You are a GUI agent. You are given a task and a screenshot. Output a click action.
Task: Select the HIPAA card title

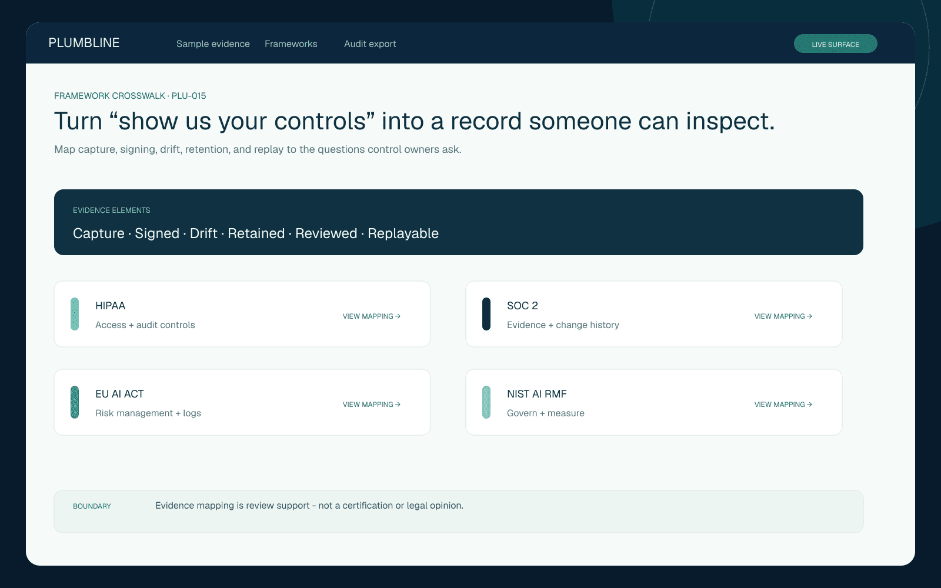click(111, 306)
